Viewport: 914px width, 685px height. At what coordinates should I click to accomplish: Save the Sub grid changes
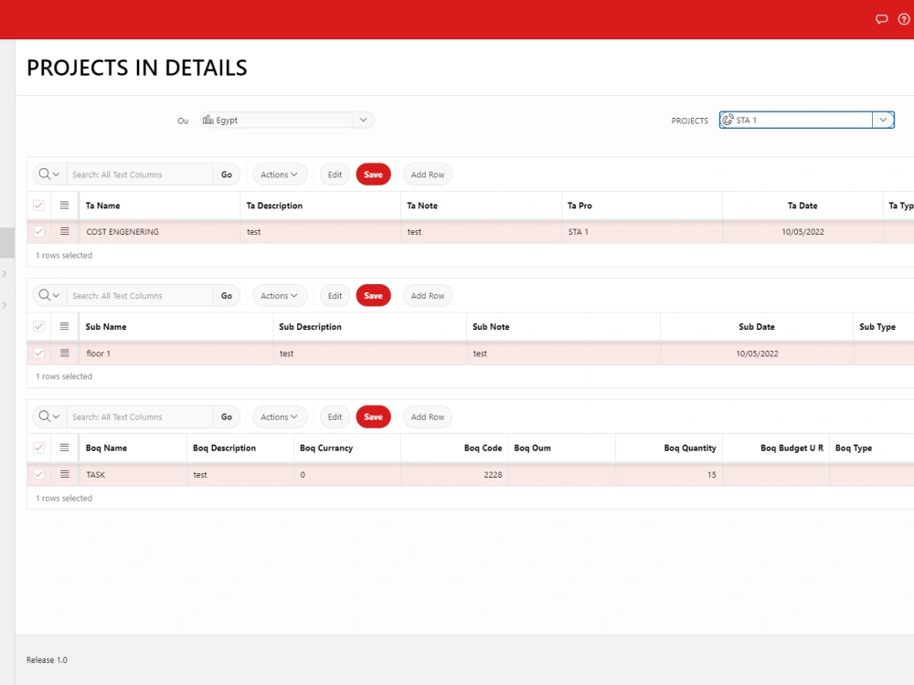coord(373,296)
